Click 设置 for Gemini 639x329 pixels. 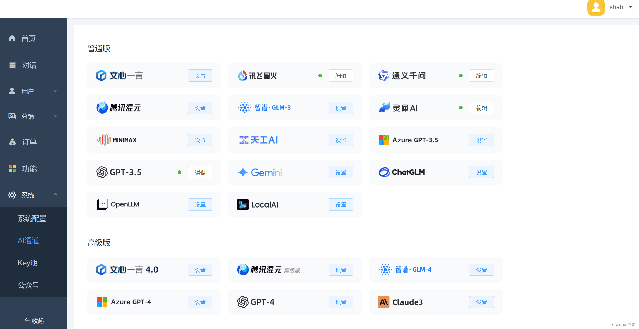(x=341, y=172)
